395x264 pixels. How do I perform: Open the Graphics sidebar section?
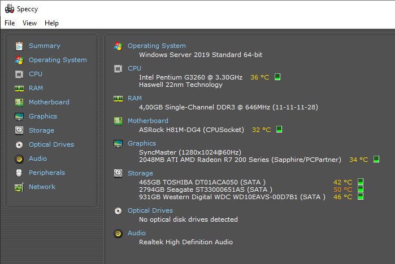click(43, 116)
